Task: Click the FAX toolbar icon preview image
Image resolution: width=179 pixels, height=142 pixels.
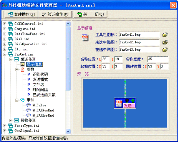Action: coord(85,38)
